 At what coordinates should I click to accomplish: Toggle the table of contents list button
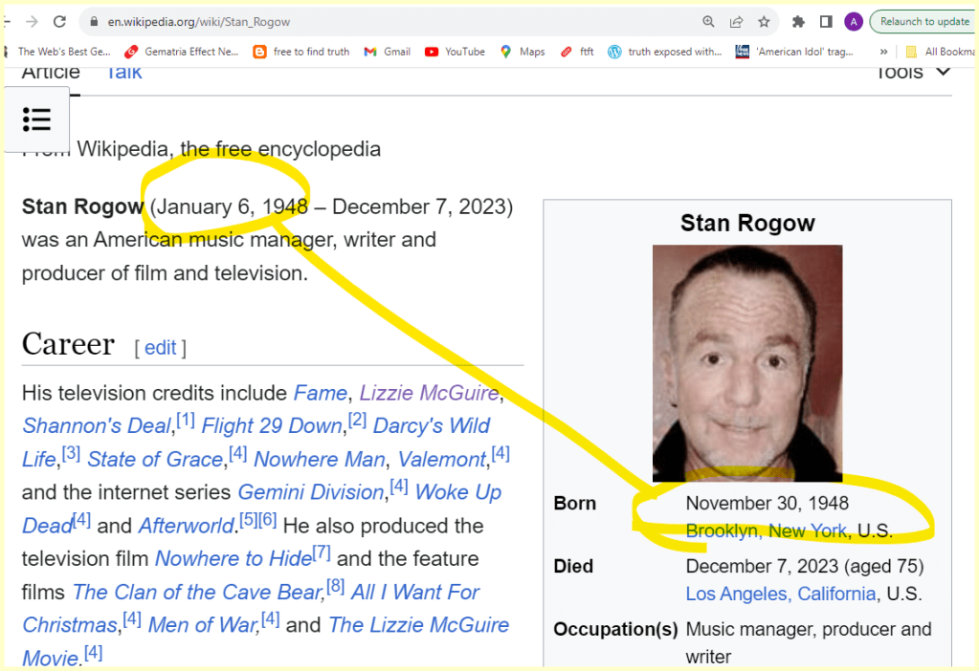(x=37, y=119)
